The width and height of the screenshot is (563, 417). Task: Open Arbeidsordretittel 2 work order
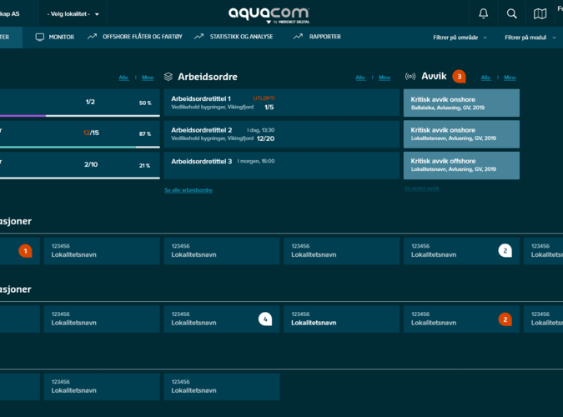tap(282, 134)
